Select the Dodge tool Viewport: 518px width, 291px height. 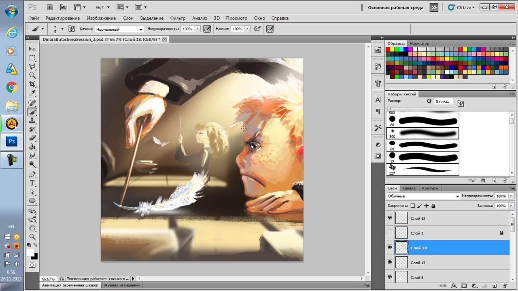pos(32,164)
